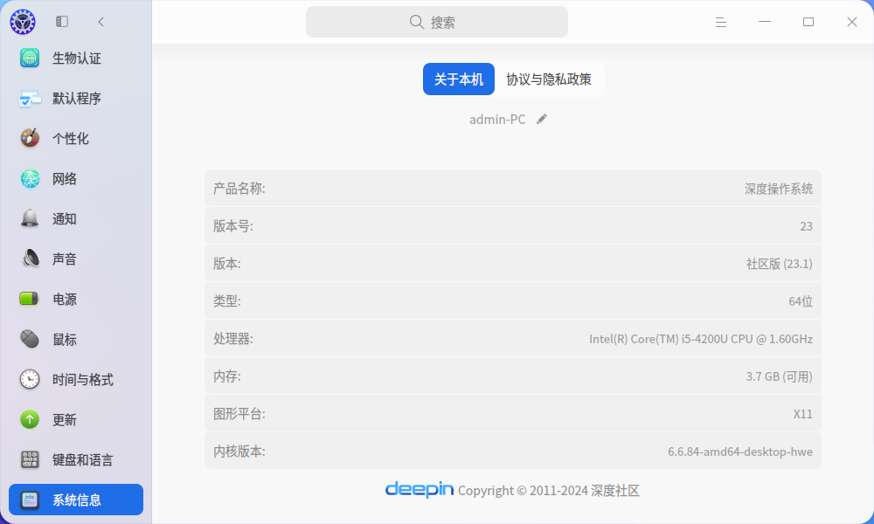Open the 更新 green arrow entry
This screenshot has width=874, height=524.
click(x=76, y=420)
